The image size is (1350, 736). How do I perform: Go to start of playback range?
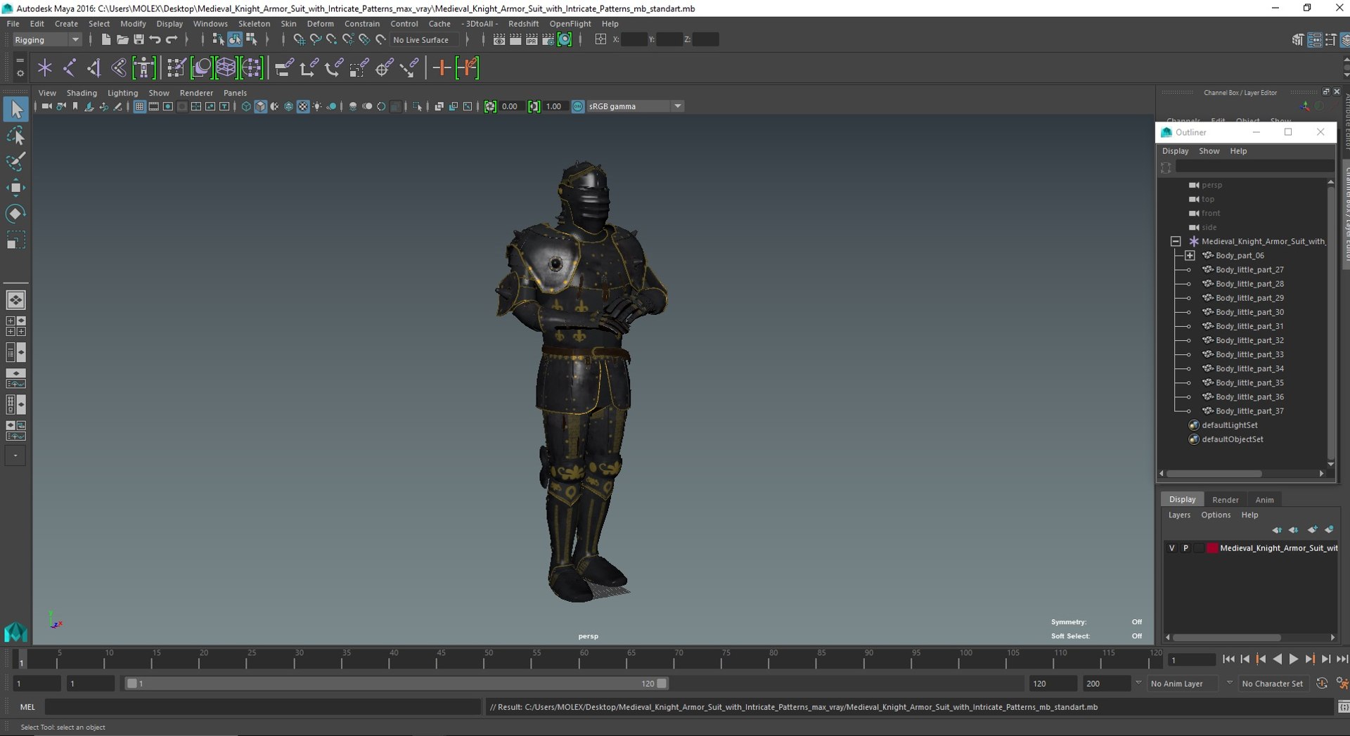point(1228,659)
